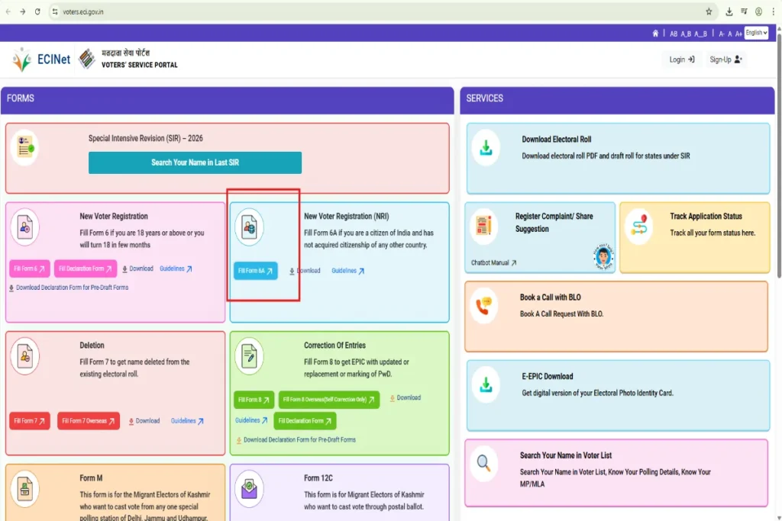The image size is (782, 521).
Task: Open the English language dropdown
Action: pos(756,33)
